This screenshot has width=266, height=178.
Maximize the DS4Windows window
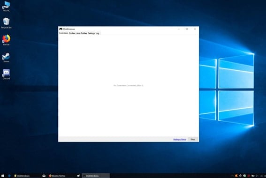point(187,29)
